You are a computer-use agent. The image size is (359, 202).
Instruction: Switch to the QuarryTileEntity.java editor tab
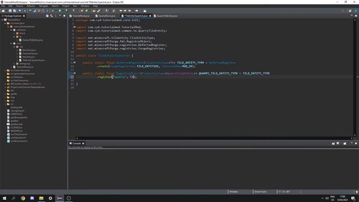(165, 16)
